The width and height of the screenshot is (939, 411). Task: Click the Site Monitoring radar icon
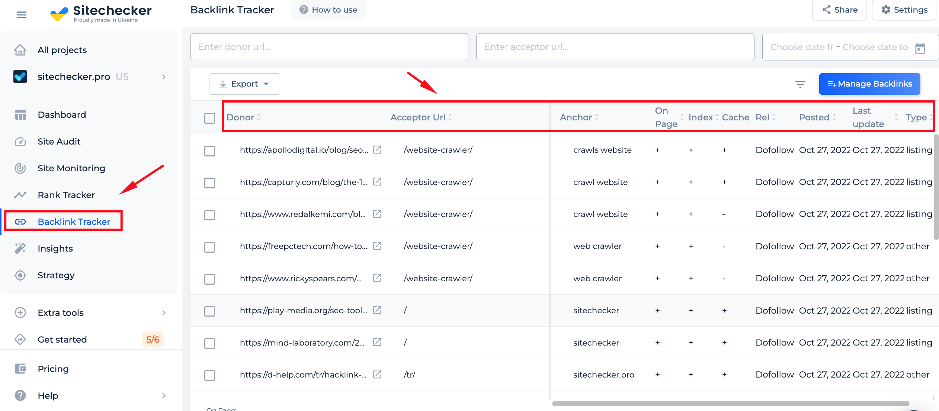(x=20, y=168)
